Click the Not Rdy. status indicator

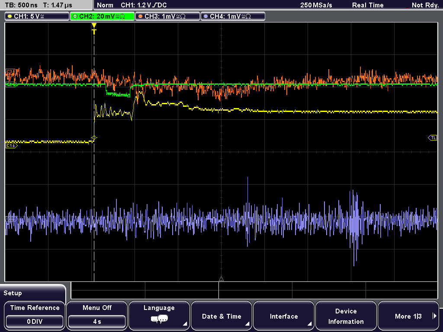point(425,5)
